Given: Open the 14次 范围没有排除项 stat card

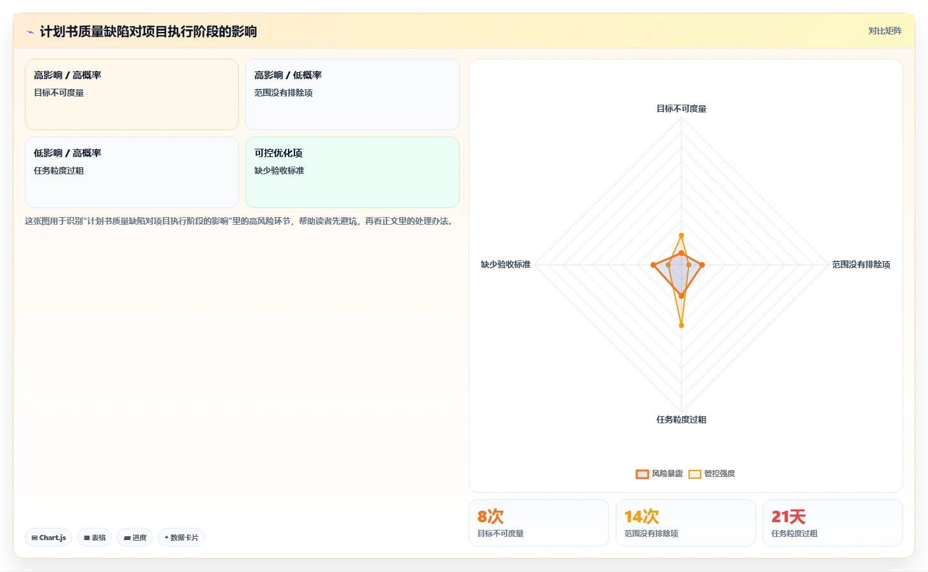Looking at the screenshot, I should [x=686, y=523].
